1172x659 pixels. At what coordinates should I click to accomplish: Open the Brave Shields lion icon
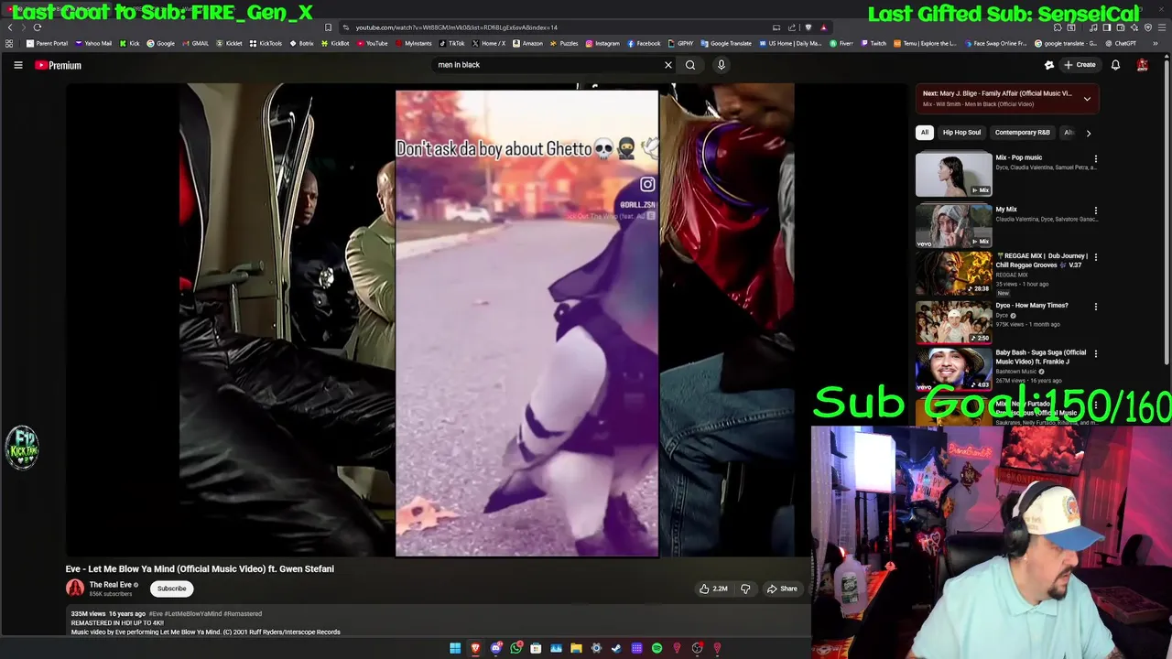coord(808,27)
